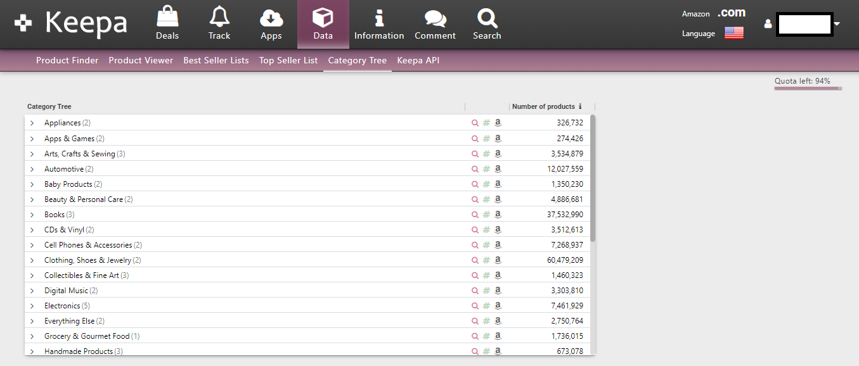Click product count 12,027,559

(x=565, y=168)
